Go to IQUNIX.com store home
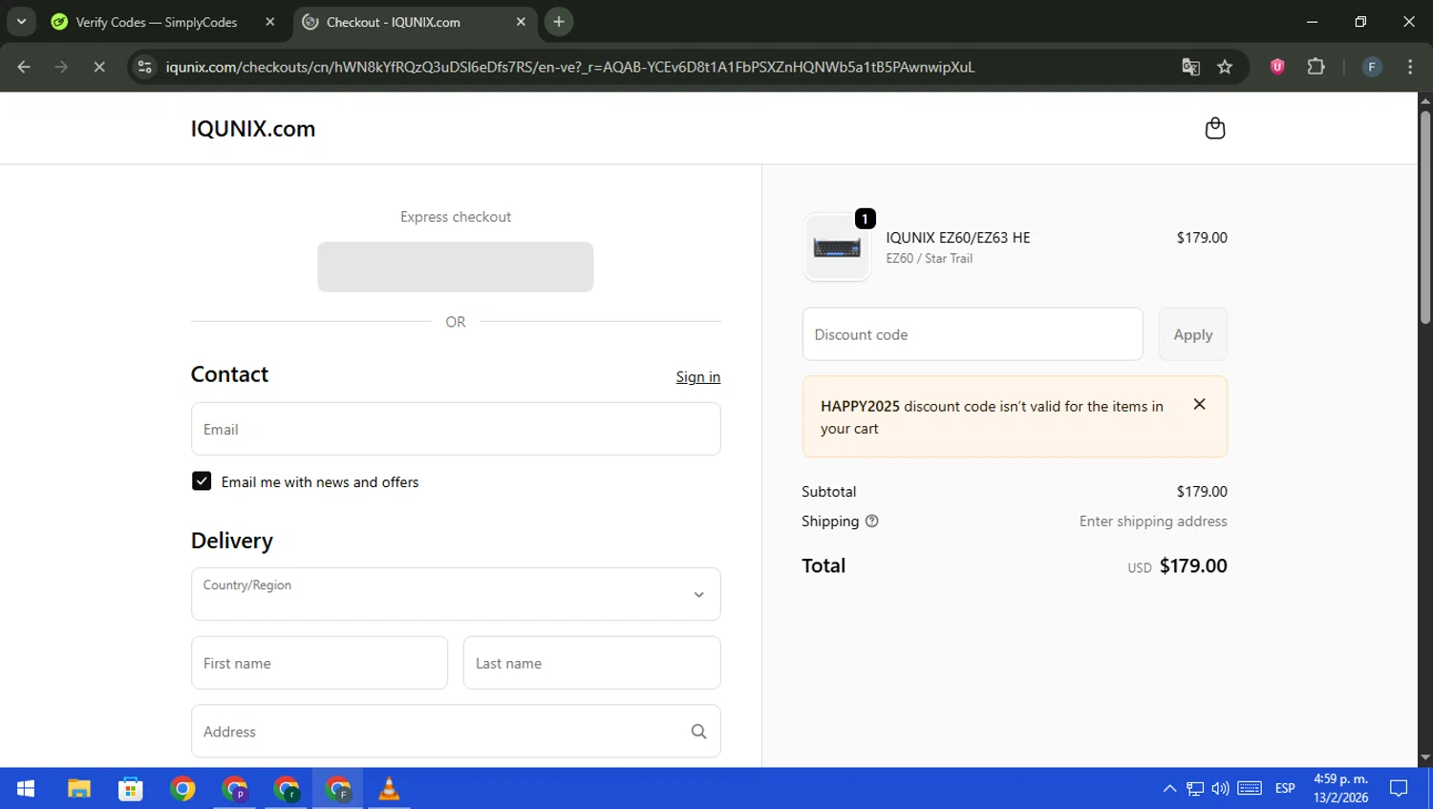This screenshot has width=1433, height=809. [253, 128]
